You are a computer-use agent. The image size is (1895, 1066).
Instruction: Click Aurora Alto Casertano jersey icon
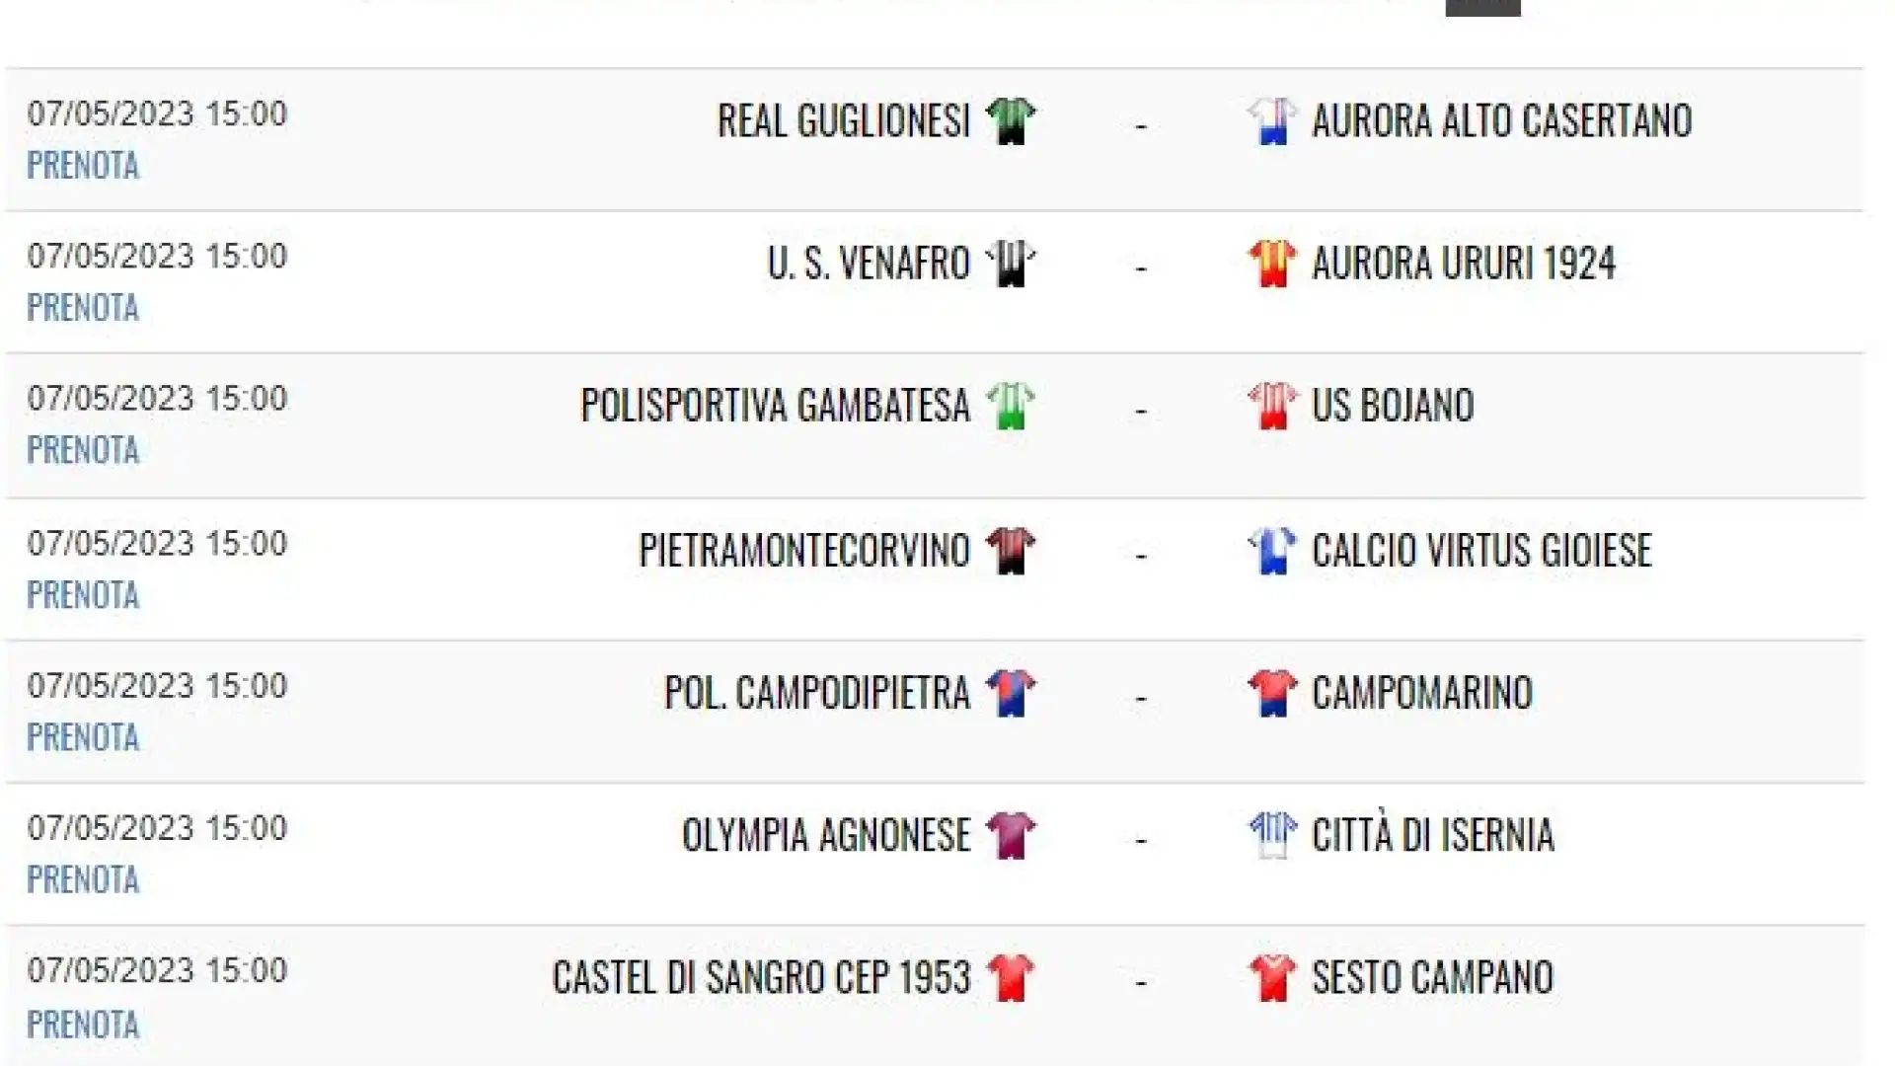point(1271,121)
